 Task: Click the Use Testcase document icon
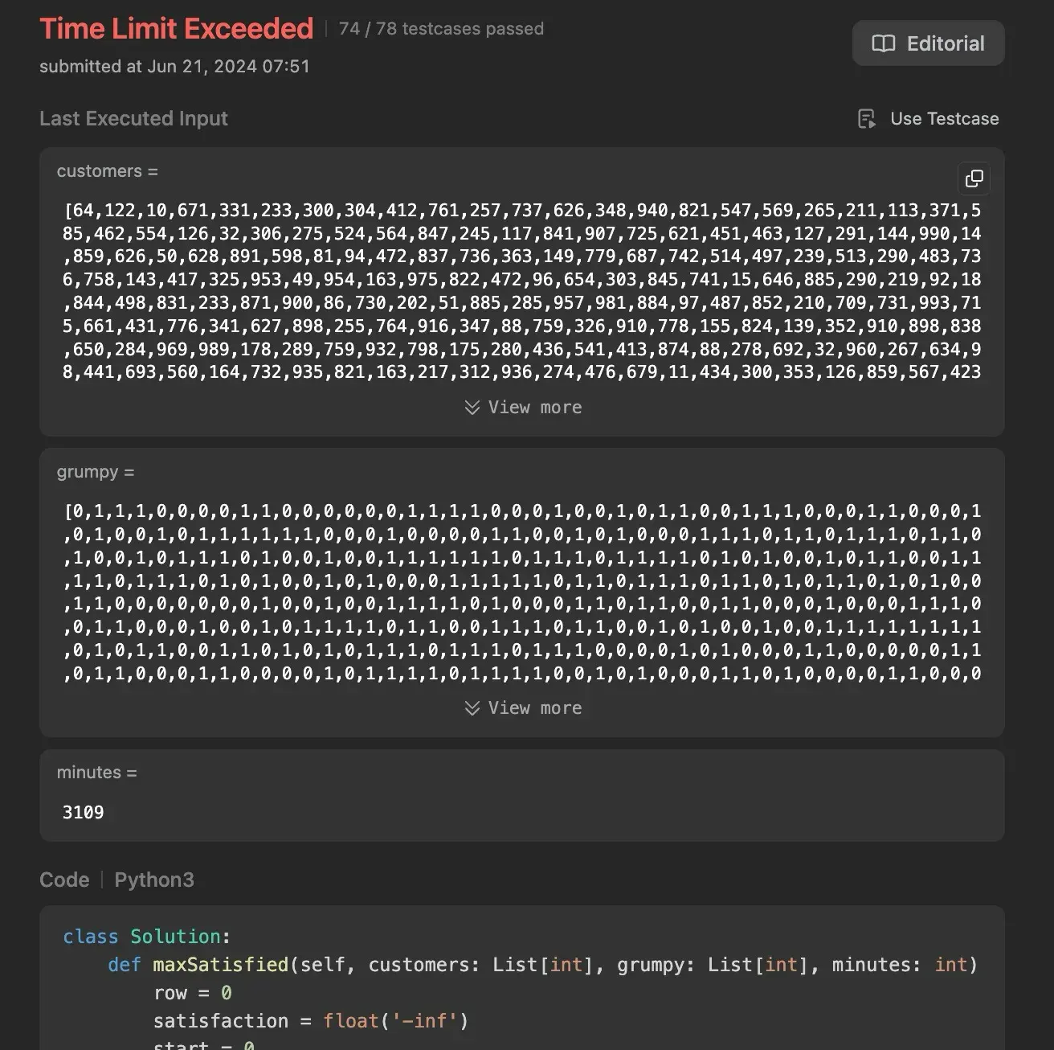[867, 119]
